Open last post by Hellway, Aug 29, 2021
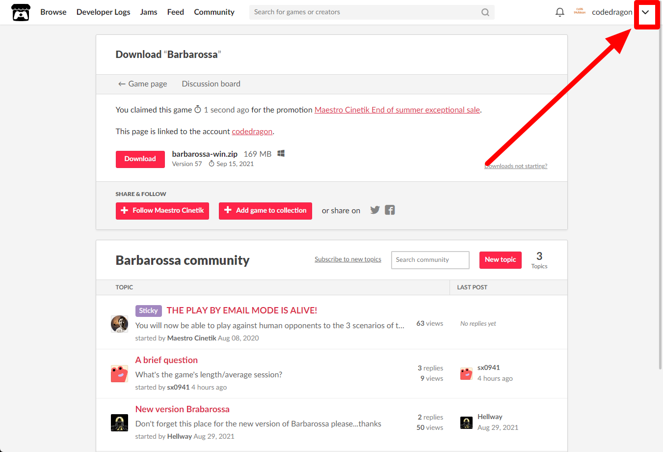 point(498,427)
